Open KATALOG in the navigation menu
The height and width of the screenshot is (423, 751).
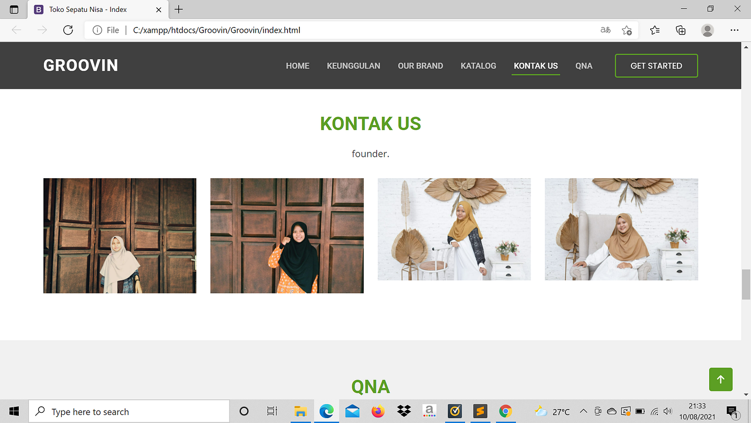click(x=478, y=65)
